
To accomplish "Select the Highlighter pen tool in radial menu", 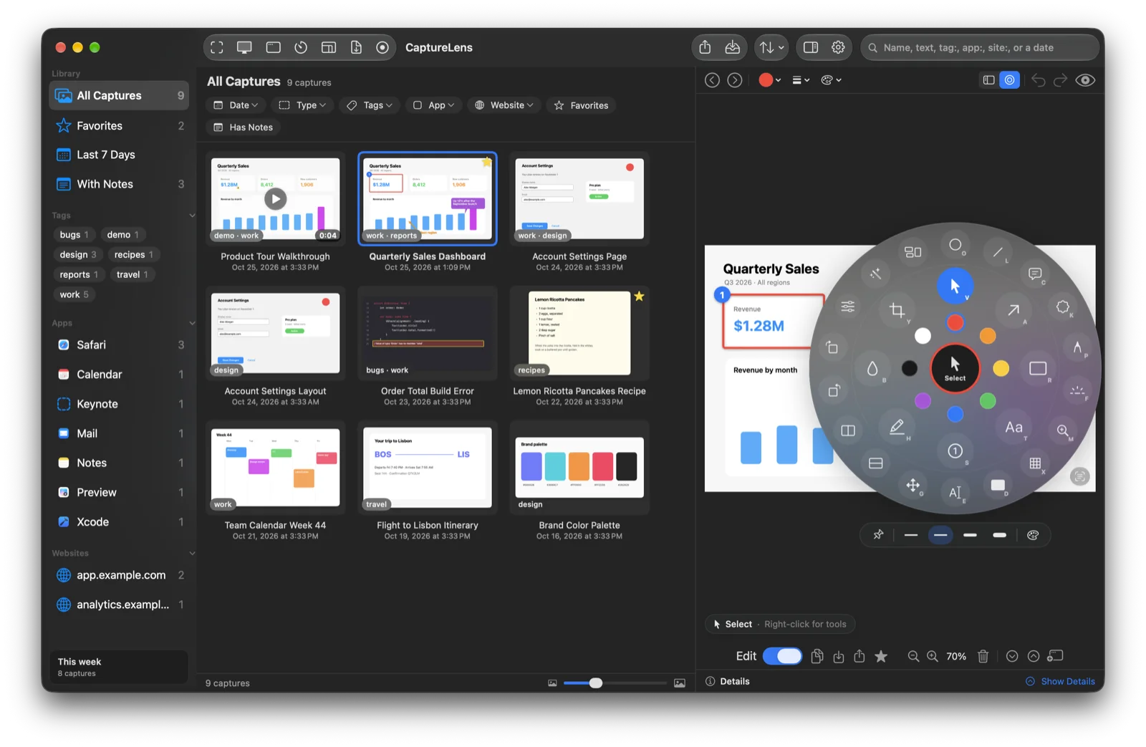I will tap(897, 427).
